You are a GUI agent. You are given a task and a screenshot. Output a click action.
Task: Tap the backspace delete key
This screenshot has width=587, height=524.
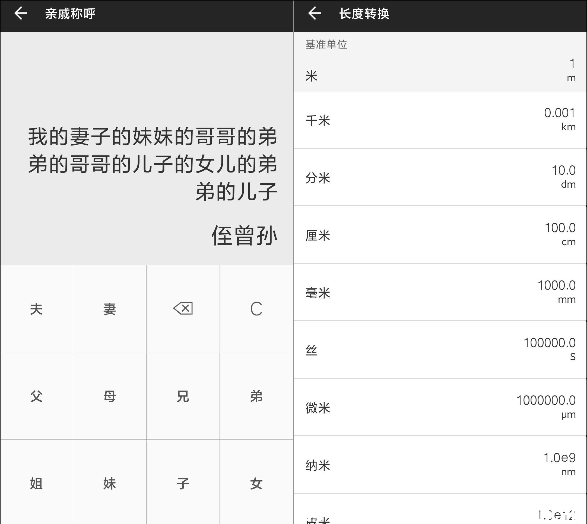tap(183, 308)
